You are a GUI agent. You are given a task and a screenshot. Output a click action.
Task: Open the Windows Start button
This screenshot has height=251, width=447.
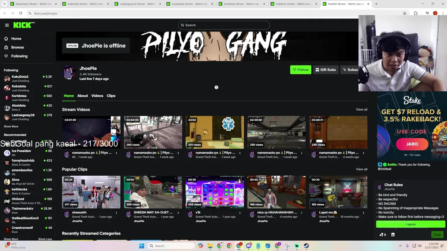coord(141,246)
